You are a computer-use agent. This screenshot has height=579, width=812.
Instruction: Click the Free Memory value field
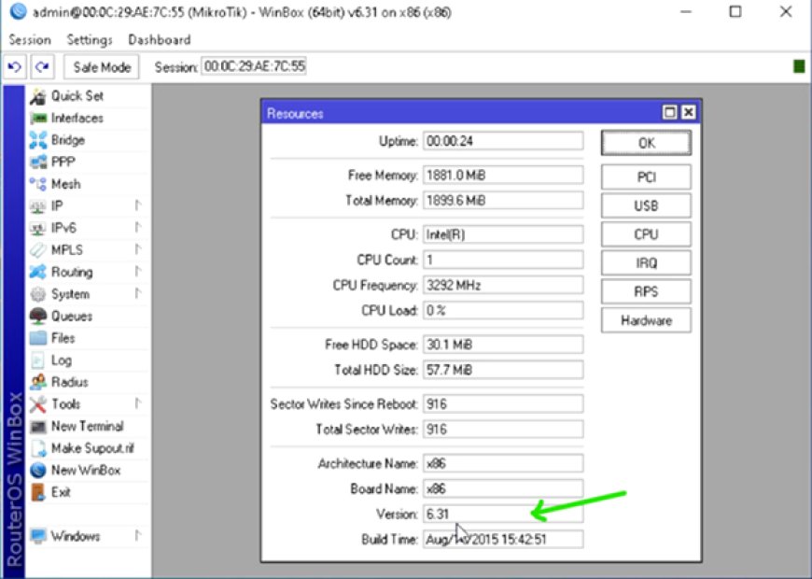click(503, 176)
